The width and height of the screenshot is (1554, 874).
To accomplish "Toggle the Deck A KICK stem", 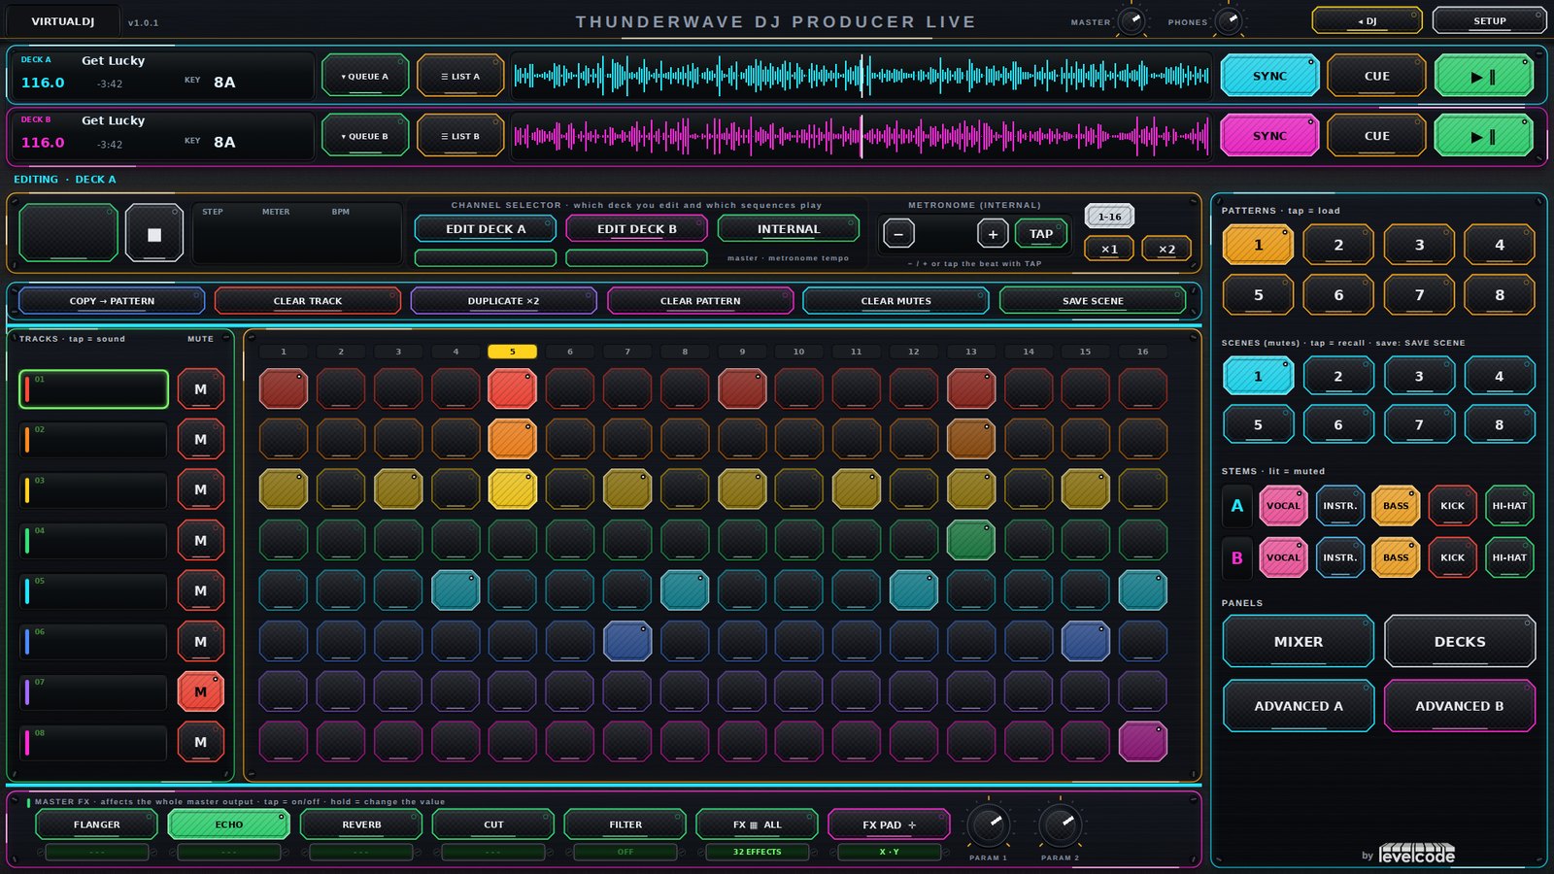I will point(1453,505).
